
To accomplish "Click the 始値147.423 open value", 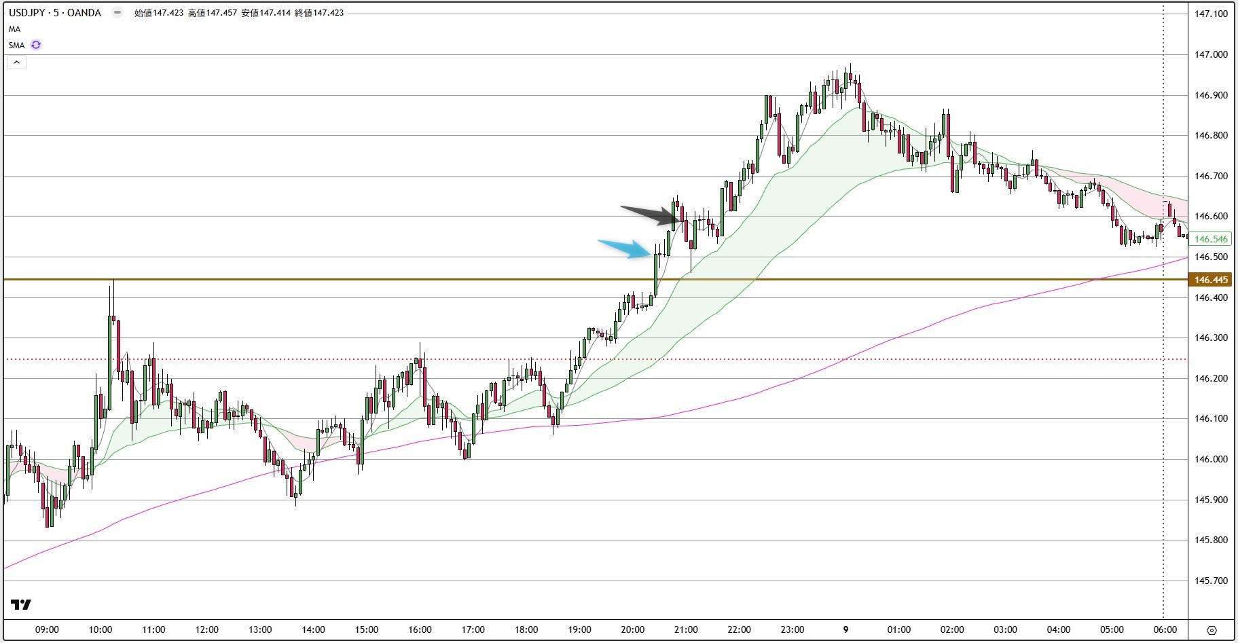I will pos(159,13).
